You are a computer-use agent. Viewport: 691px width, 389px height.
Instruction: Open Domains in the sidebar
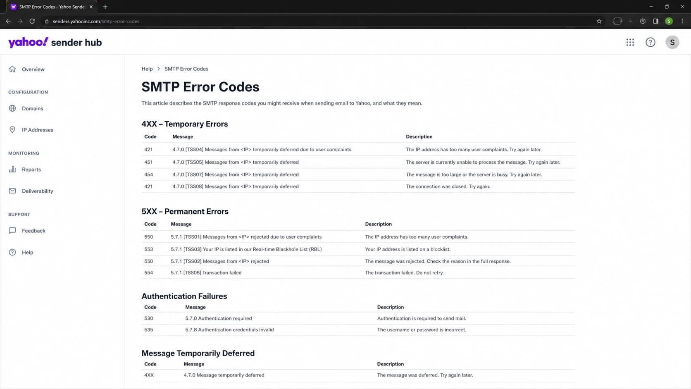tap(32, 108)
